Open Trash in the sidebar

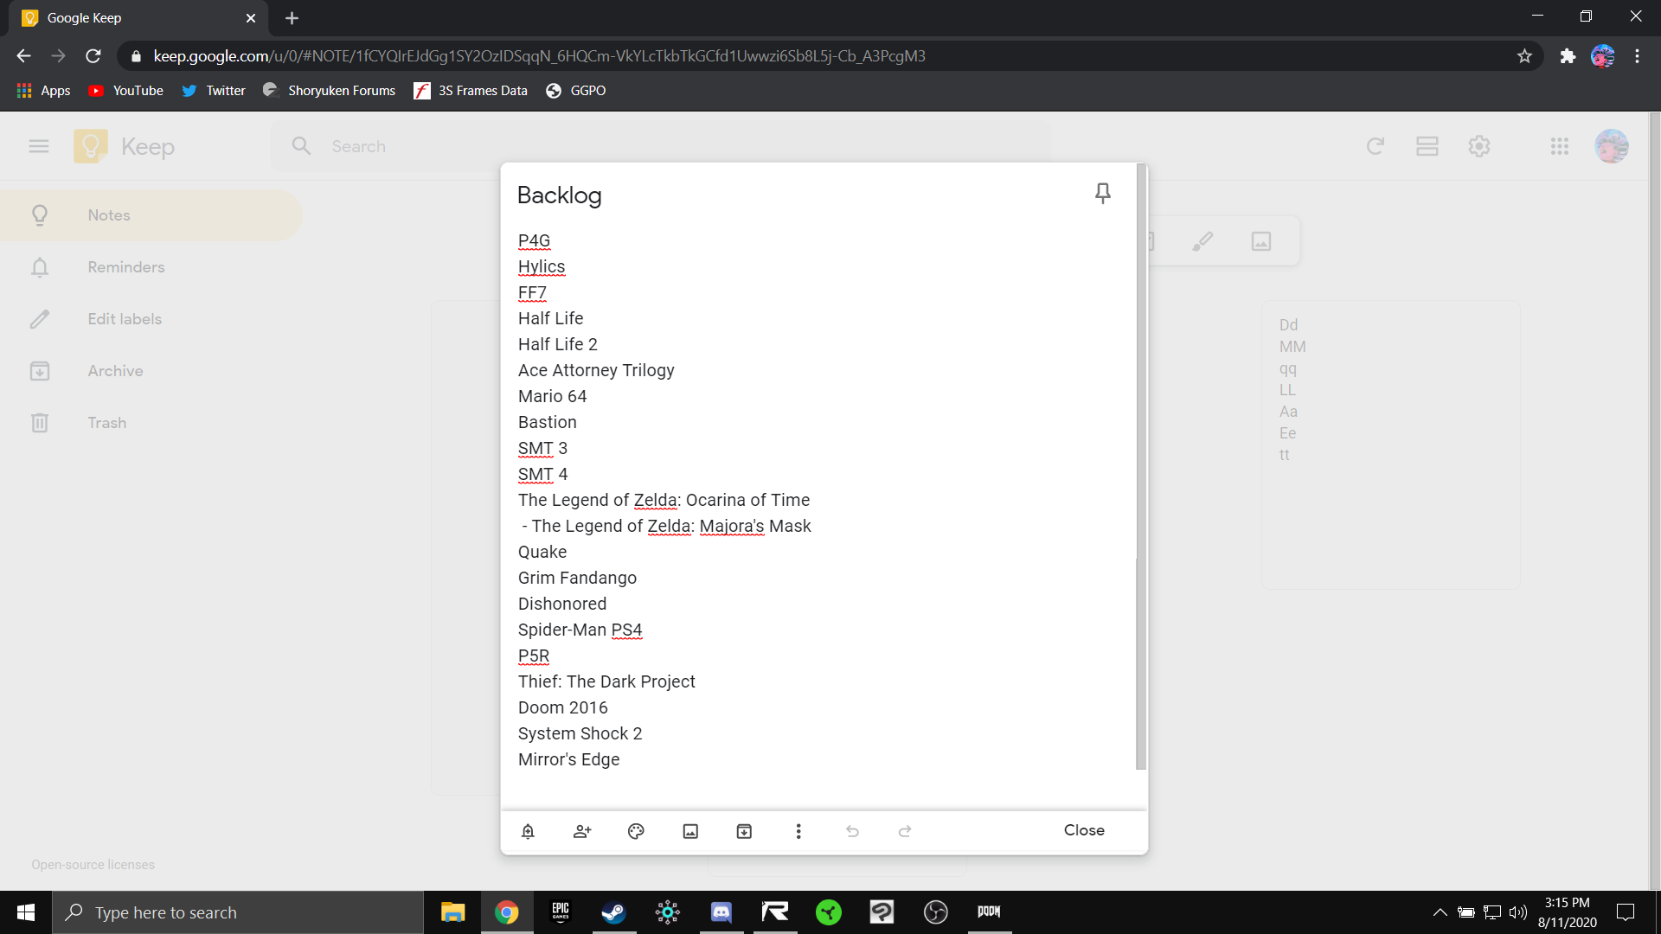tap(151, 423)
